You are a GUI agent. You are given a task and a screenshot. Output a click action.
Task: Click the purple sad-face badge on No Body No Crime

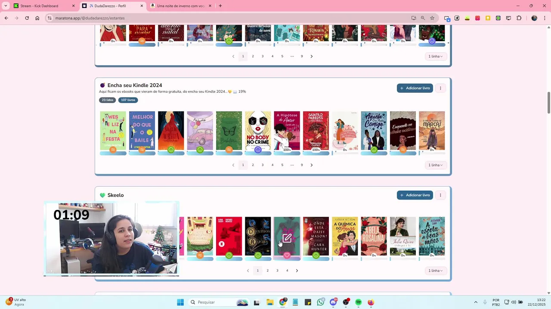[258, 150]
